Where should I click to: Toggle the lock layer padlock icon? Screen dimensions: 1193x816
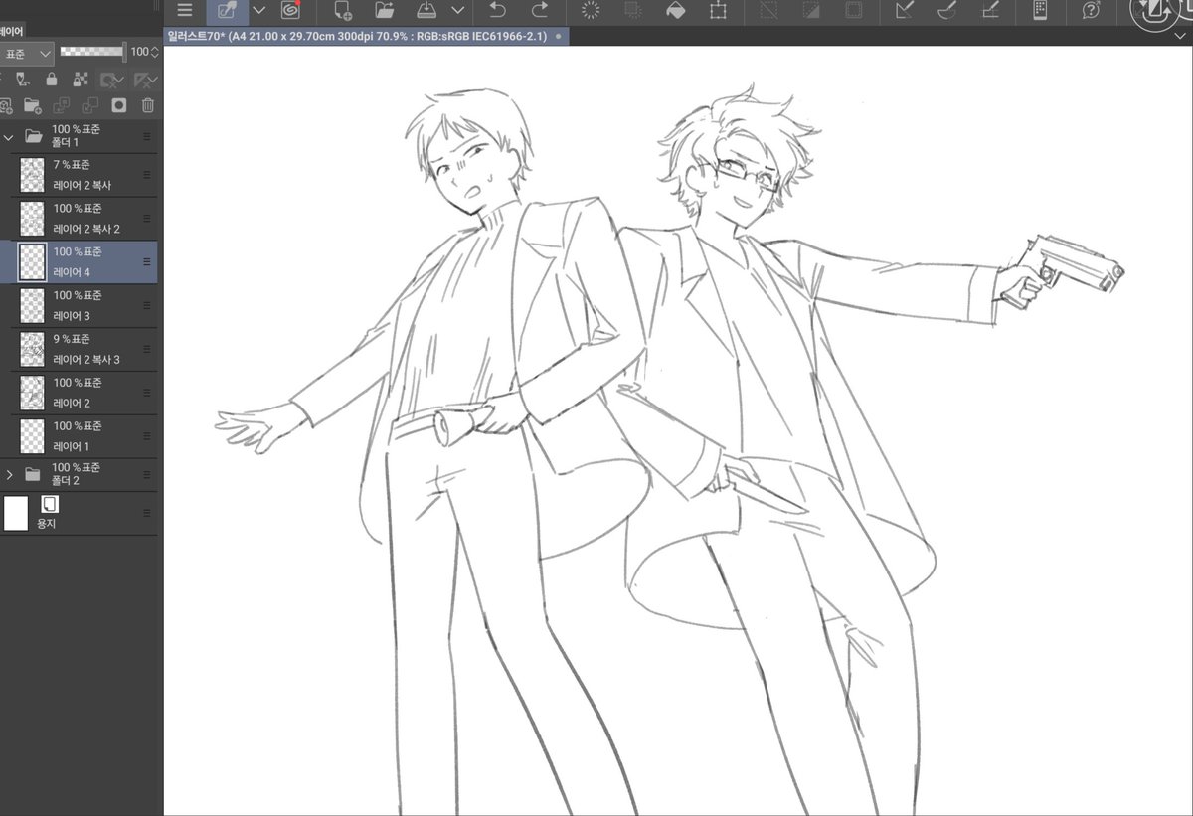click(52, 80)
